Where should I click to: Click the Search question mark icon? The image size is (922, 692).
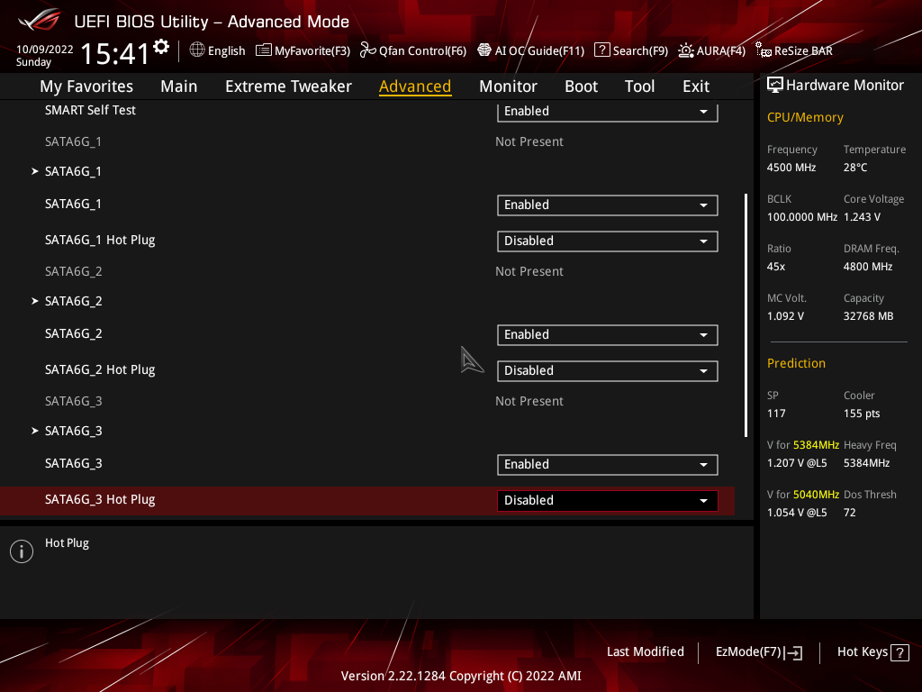pos(602,50)
